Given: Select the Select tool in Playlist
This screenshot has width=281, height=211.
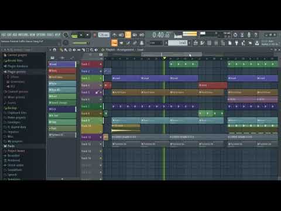Looking at the screenshot, I should point(88,50).
